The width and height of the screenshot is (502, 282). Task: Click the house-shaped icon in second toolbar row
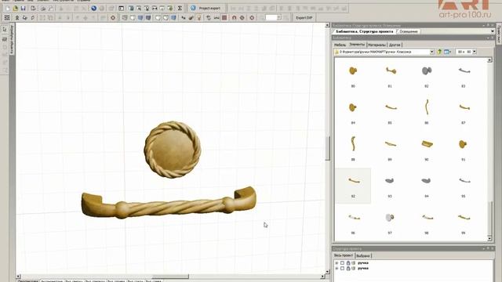pyautogui.click(x=17, y=17)
